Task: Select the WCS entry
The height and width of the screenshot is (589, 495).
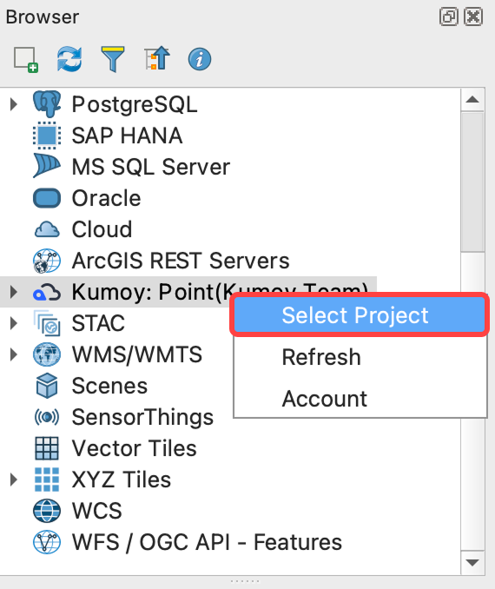Action: (97, 511)
